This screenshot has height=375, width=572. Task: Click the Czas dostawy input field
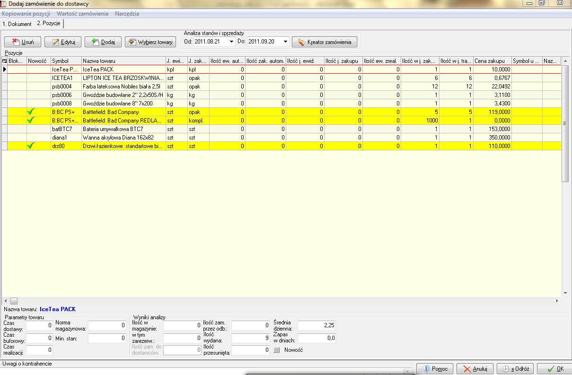(x=39, y=325)
